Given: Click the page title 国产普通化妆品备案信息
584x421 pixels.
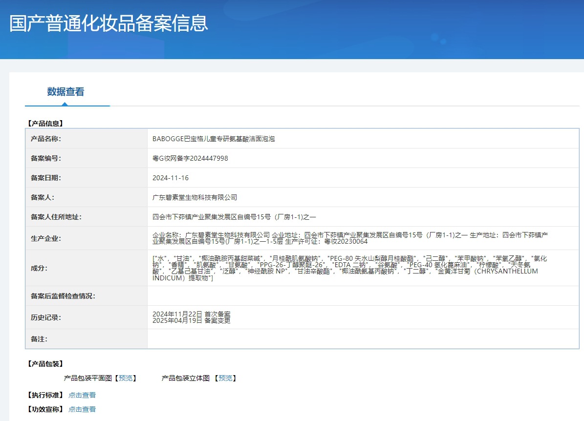Looking at the screenshot, I should point(108,23).
